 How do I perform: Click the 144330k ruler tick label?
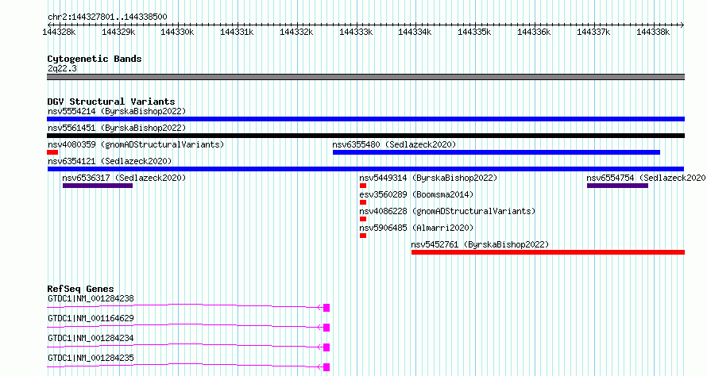(x=178, y=32)
